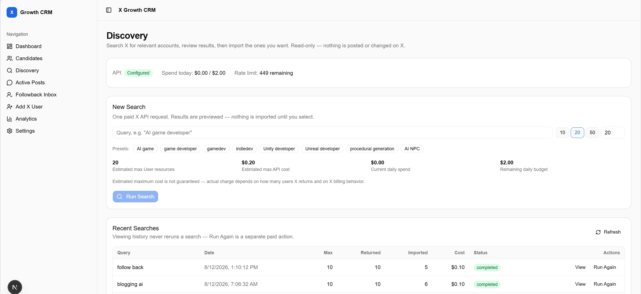
Task: Apply the gamedev preset
Action: pos(216,149)
